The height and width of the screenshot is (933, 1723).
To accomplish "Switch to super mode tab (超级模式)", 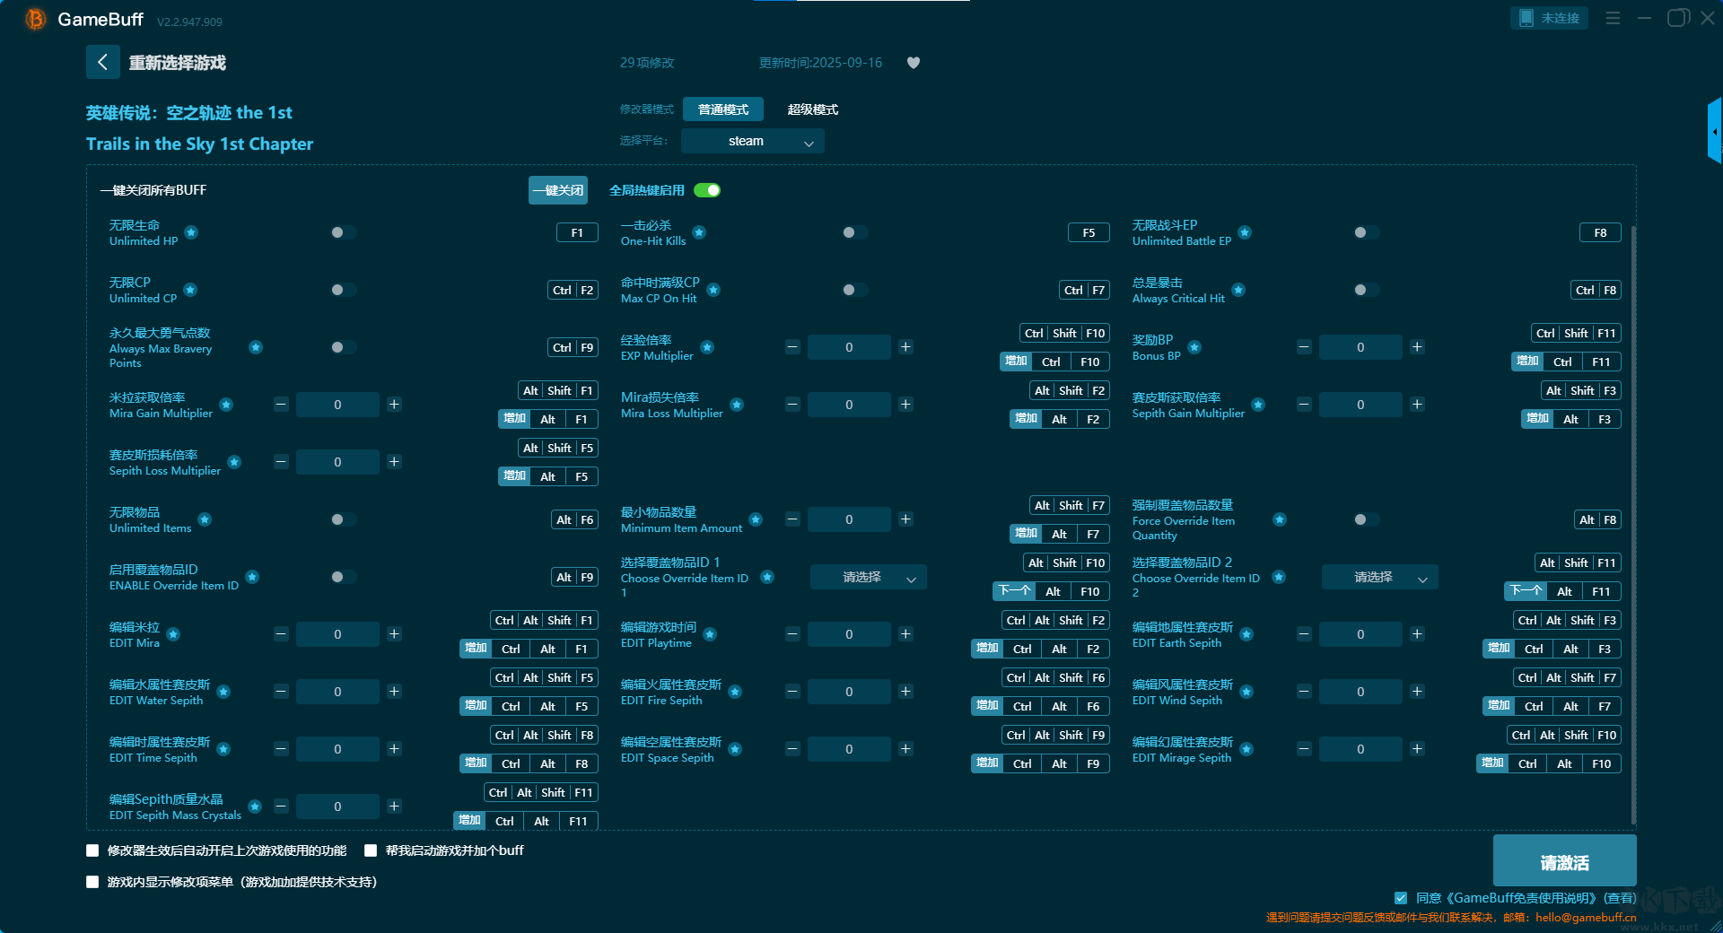I will pyautogui.click(x=813, y=109).
